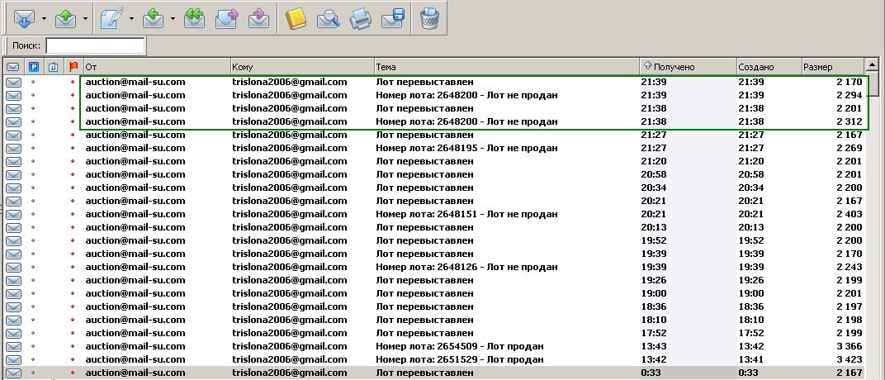Viewport: 885px width, 380px height.
Task: Sort by the Размер column header
Action: click(831, 66)
